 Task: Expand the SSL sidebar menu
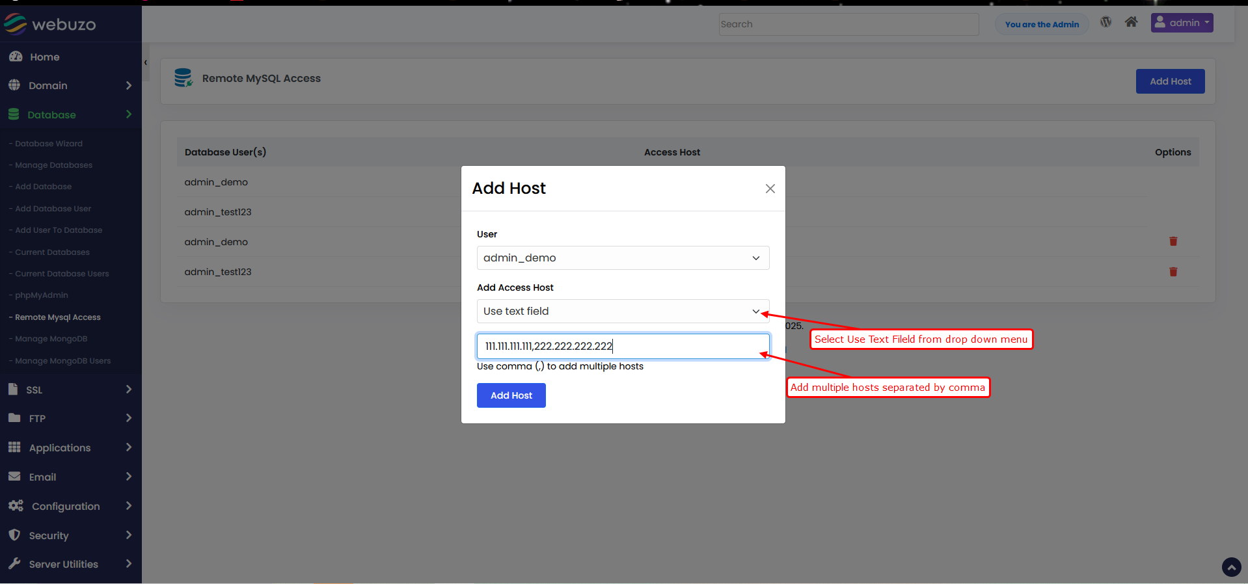(x=70, y=390)
